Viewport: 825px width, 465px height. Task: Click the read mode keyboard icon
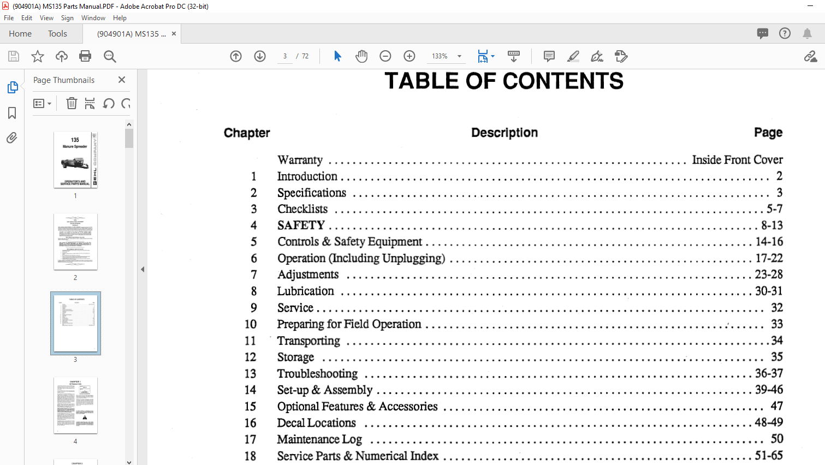tap(514, 56)
